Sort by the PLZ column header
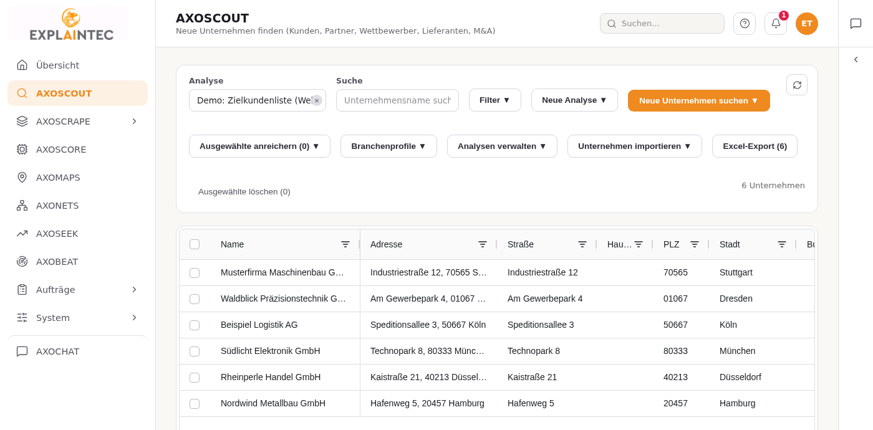The height and width of the screenshot is (430, 873). click(x=671, y=244)
